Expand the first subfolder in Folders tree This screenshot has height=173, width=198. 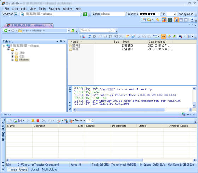coord(12,53)
